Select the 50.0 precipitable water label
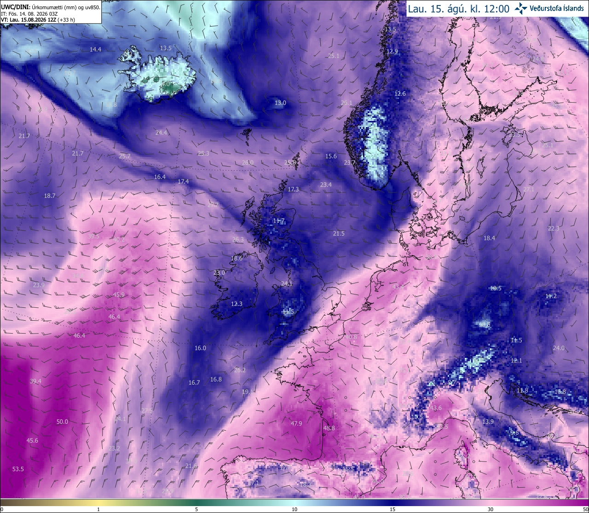The image size is (589, 513). (x=62, y=421)
